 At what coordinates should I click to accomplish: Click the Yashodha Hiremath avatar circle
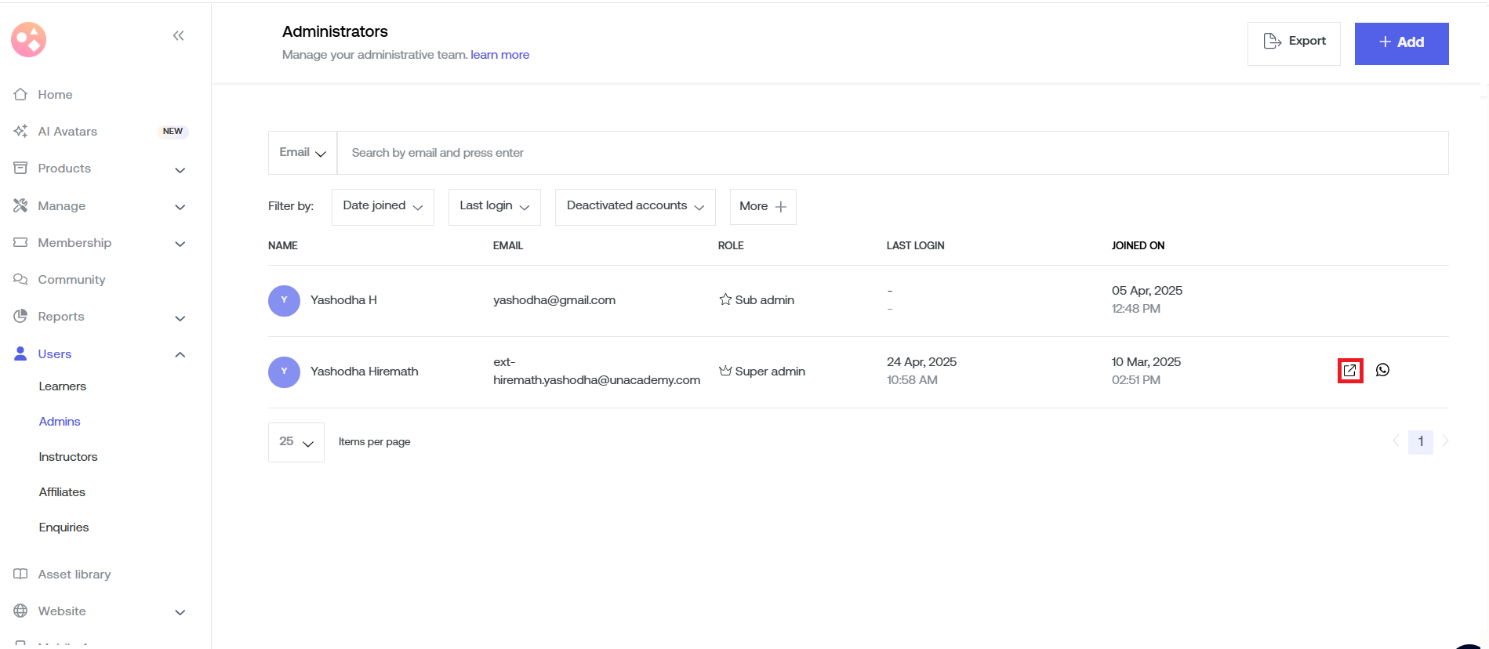(284, 372)
